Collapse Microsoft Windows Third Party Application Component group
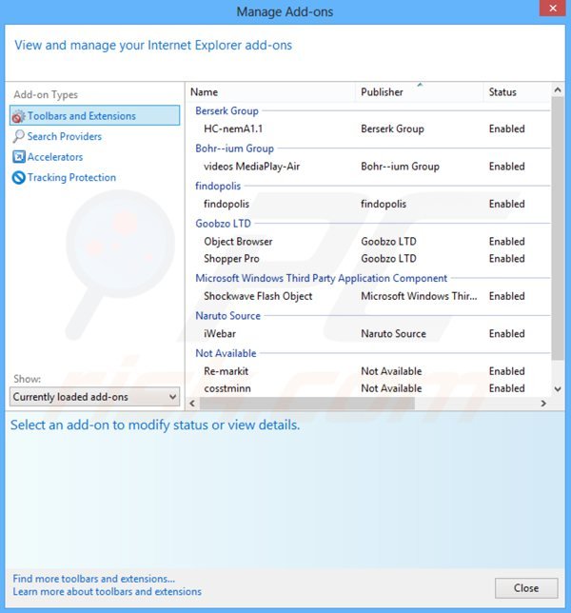This screenshot has height=613, width=571. point(321,278)
